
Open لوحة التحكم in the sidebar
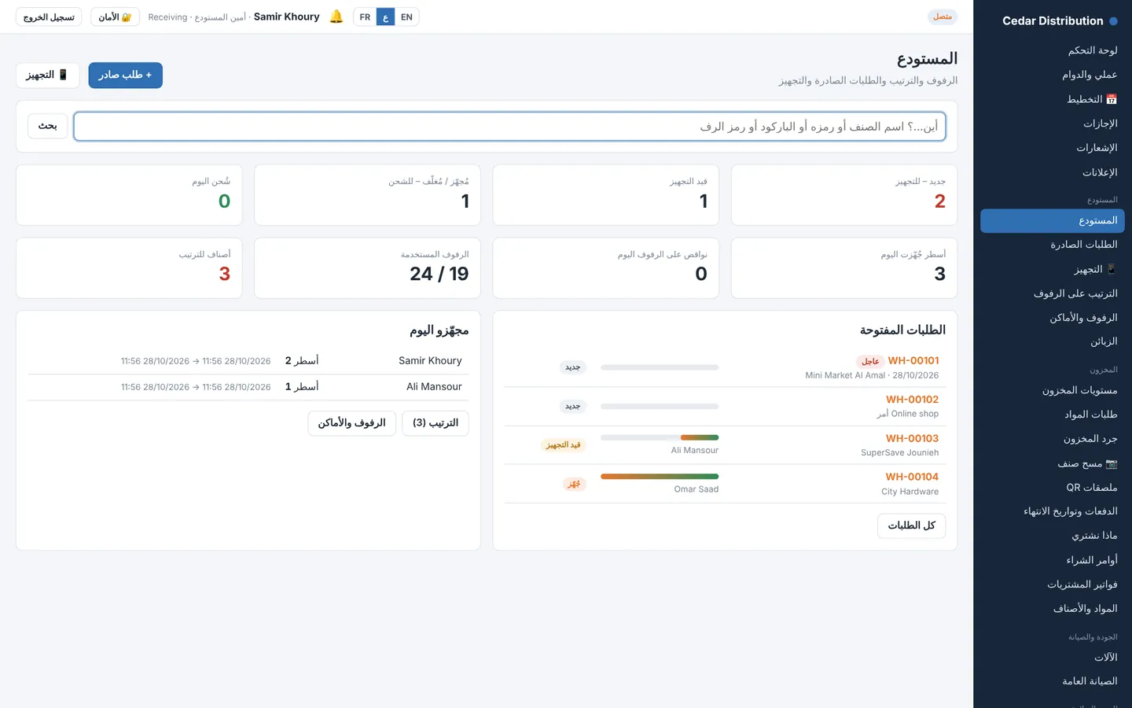click(1053, 50)
